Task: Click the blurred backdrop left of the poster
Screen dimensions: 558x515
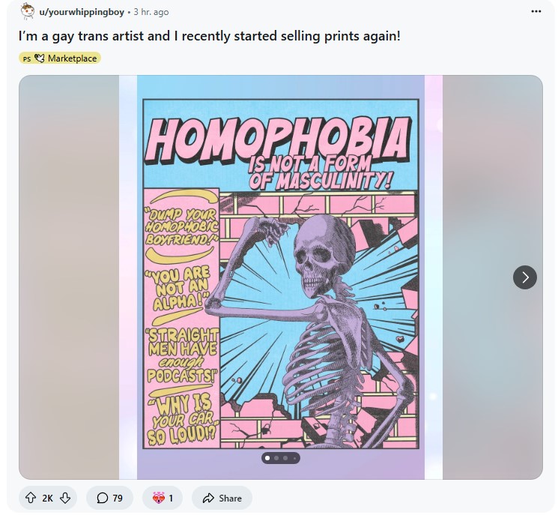Action: pyautogui.click(x=69, y=277)
